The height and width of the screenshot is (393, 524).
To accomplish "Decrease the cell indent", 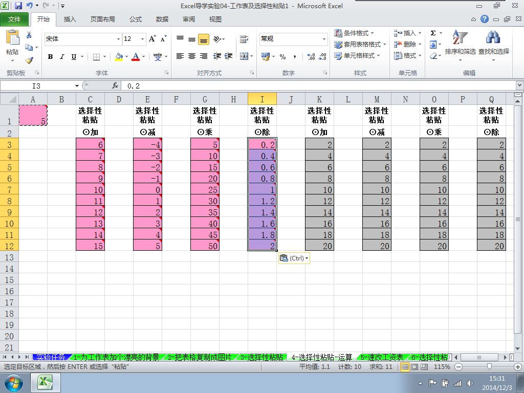I will pos(217,56).
